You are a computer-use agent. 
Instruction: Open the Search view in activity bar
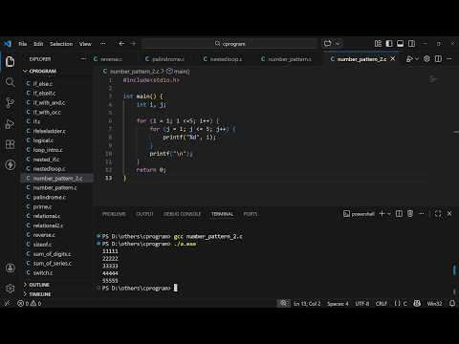coord(10,82)
